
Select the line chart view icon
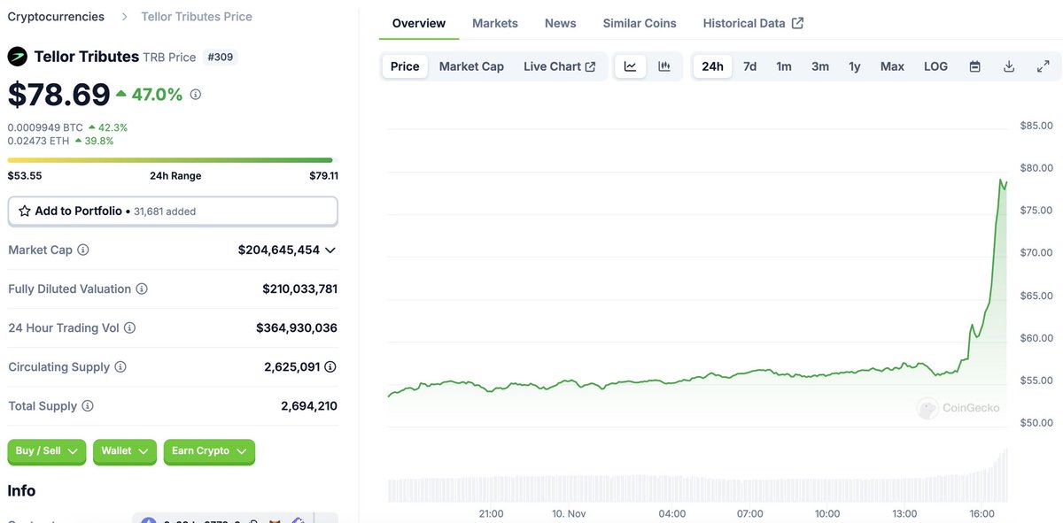click(x=630, y=66)
